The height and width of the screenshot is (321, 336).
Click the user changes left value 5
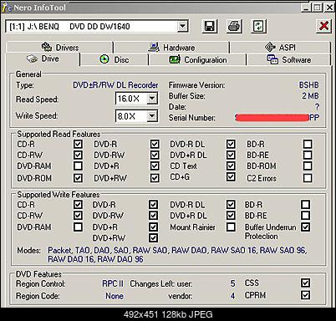pos(232,283)
